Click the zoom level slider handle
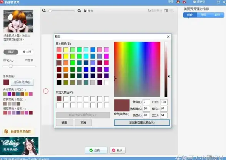 click(50, 11)
